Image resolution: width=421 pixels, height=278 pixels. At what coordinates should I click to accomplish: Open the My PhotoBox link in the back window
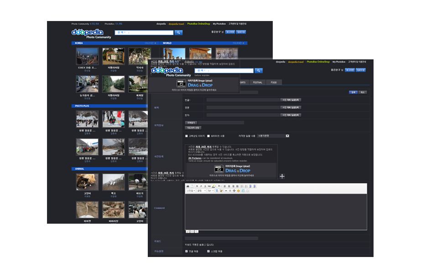tap(219, 24)
